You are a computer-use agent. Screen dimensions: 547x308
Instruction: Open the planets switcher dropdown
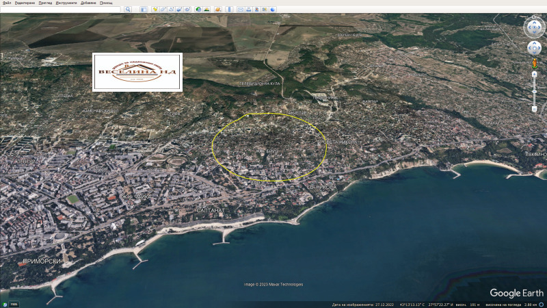(x=217, y=10)
